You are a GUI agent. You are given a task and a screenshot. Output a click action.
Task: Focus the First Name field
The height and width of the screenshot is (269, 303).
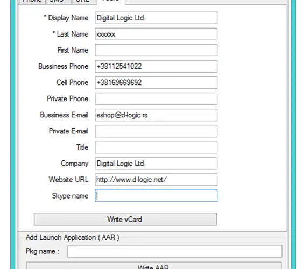click(156, 50)
